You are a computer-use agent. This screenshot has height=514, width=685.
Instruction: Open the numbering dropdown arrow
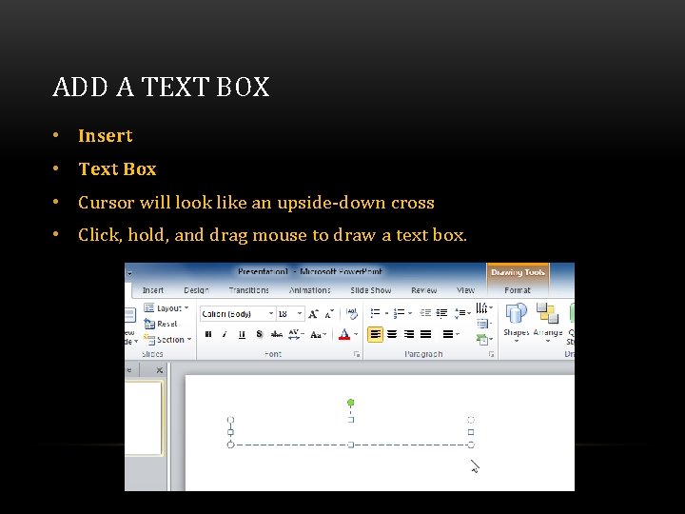click(410, 313)
